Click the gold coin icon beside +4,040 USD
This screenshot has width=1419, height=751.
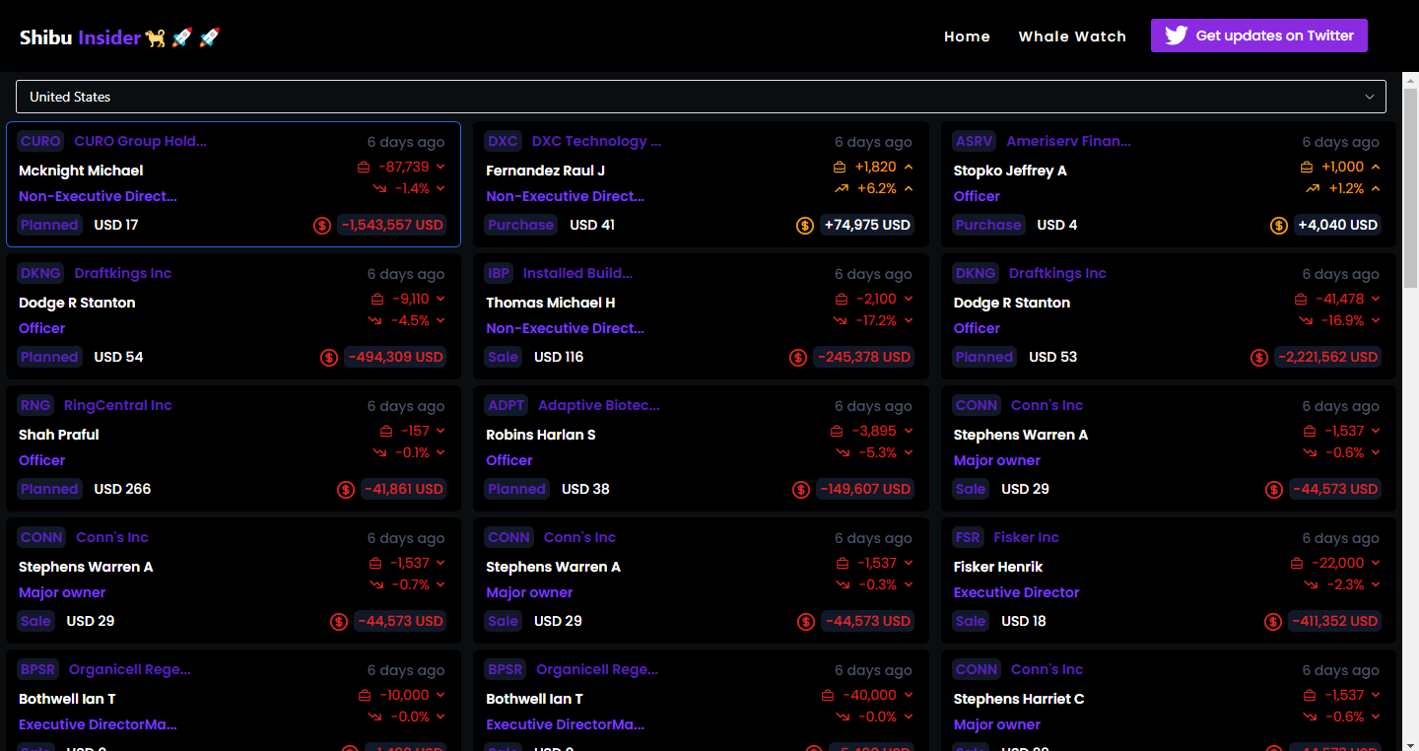pyautogui.click(x=1279, y=226)
